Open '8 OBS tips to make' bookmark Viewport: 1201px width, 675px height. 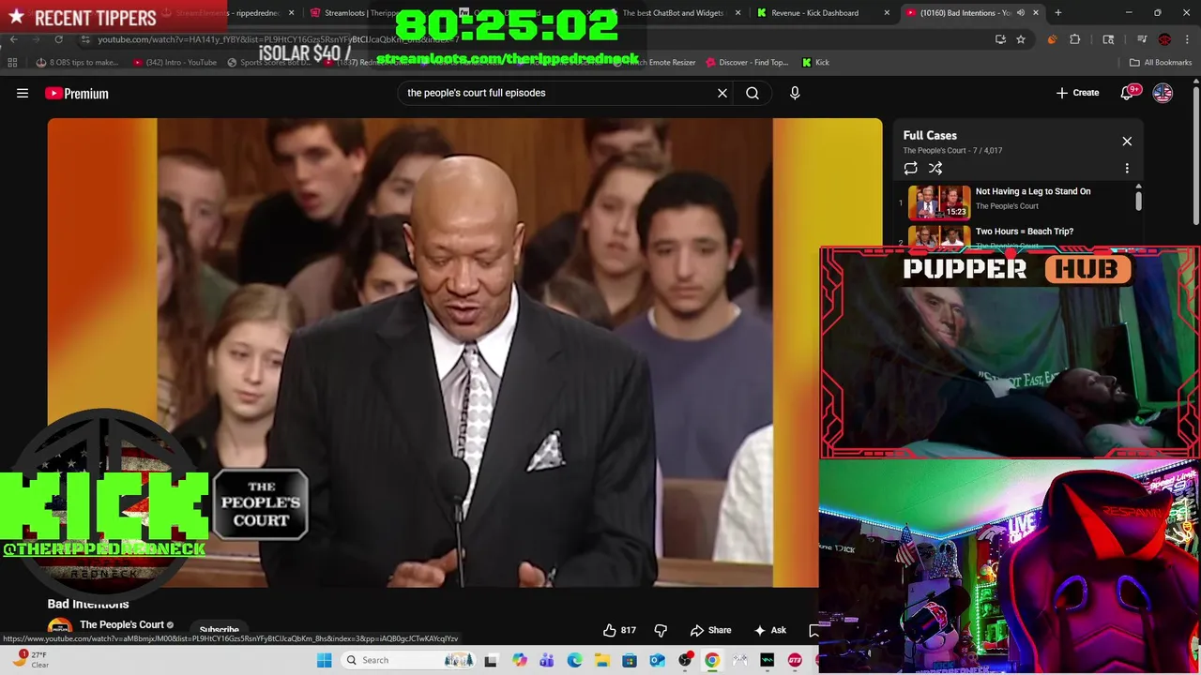(x=78, y=62)
